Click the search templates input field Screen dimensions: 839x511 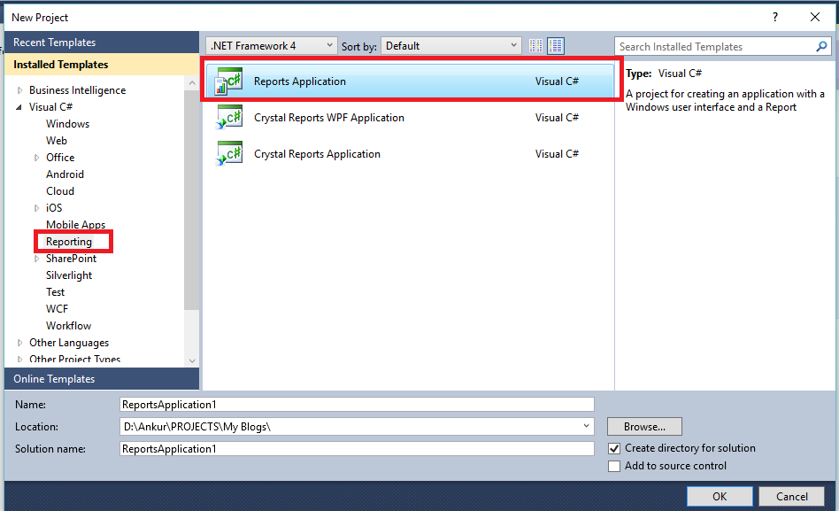pos(708,46)
